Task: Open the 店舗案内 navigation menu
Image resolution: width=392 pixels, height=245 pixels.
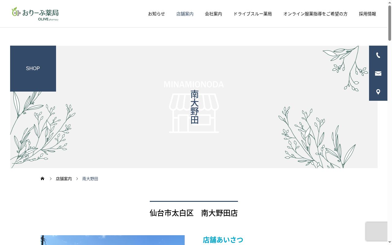Action: pyautogui.click(x=185, y=14)
